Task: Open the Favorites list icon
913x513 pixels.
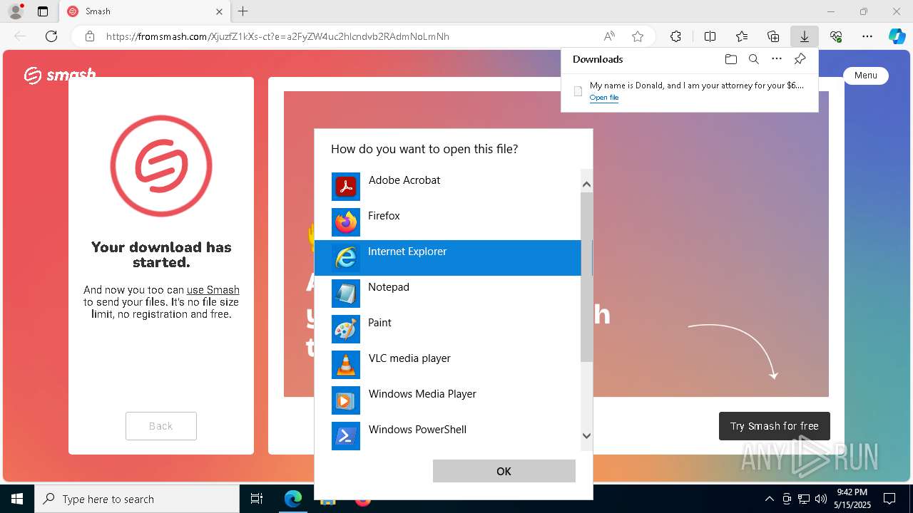Action: coord(742,36)
